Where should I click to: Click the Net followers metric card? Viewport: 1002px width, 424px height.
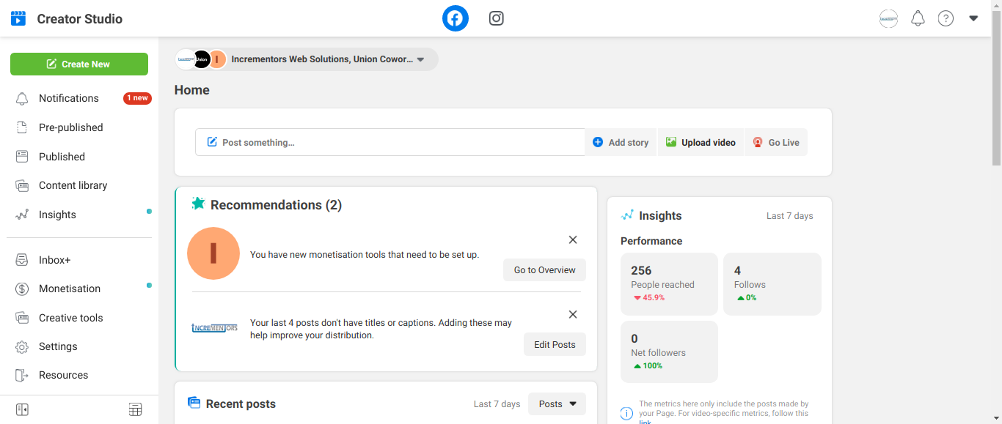(x=669, y=352)
